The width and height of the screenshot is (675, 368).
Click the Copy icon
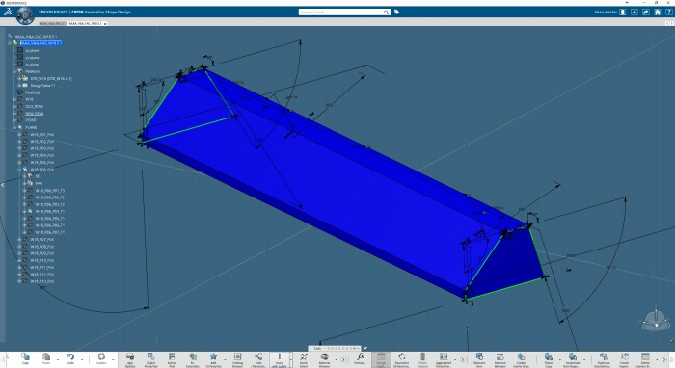coord(25,358)
